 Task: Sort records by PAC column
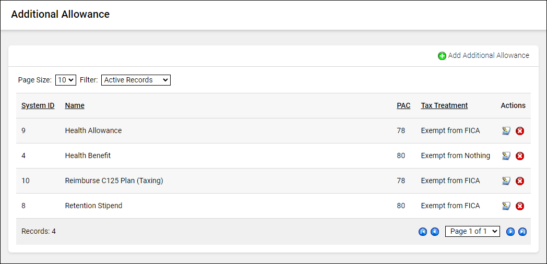tap(403, 105)
